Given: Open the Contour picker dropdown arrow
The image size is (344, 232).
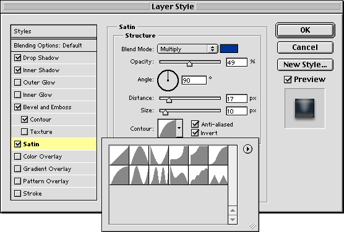Looking at the screenshot, I should (179, 128).
